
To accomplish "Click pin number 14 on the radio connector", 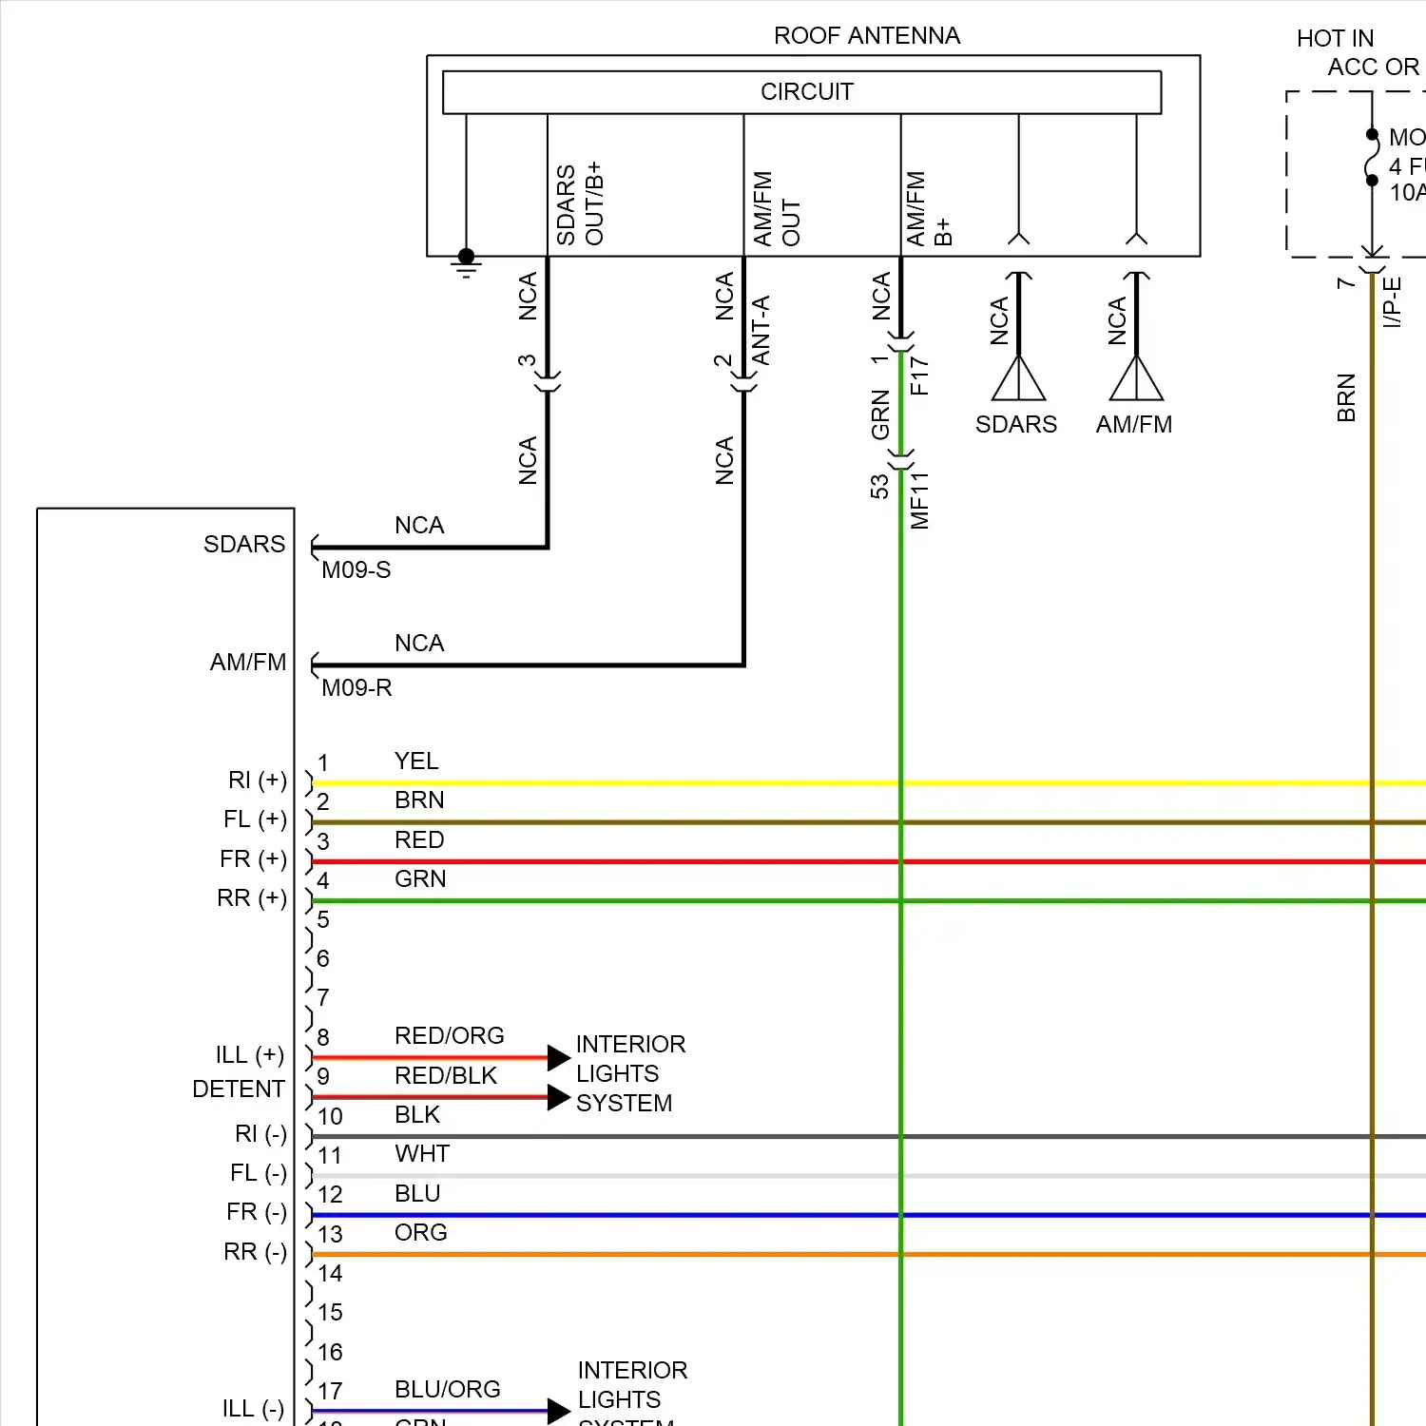I will coord(330,1273).
